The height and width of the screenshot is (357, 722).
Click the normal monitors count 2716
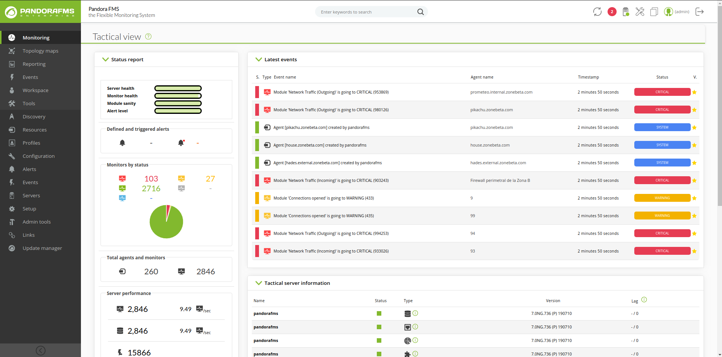tap(151, 188)
